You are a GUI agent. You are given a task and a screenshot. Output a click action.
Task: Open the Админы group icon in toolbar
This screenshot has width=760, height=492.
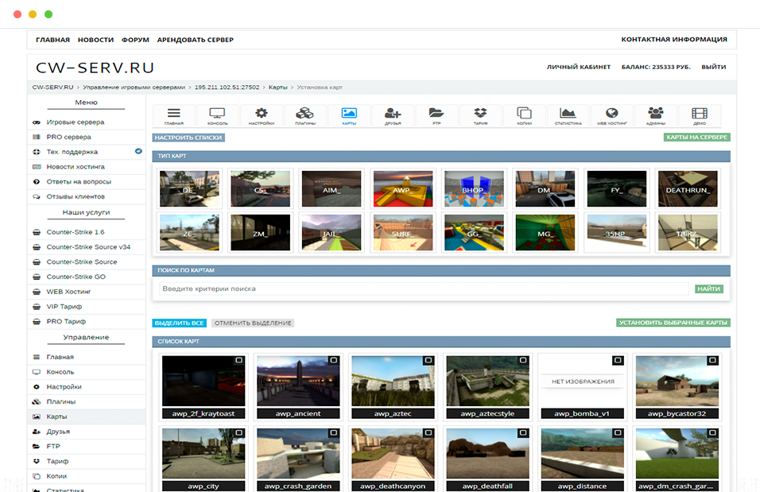[x=655, y=114]
